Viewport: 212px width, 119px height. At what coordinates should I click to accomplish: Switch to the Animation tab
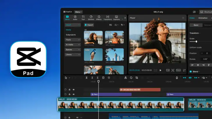click(x=203, y=18)
